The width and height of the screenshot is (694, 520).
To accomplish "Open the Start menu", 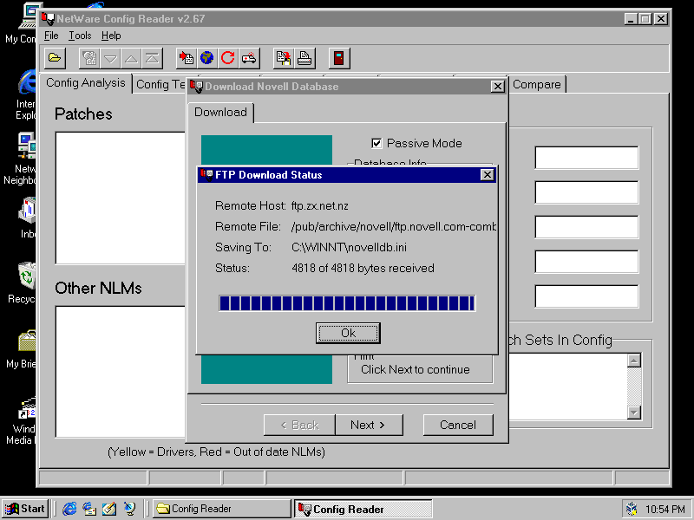I will pos(26,509).
